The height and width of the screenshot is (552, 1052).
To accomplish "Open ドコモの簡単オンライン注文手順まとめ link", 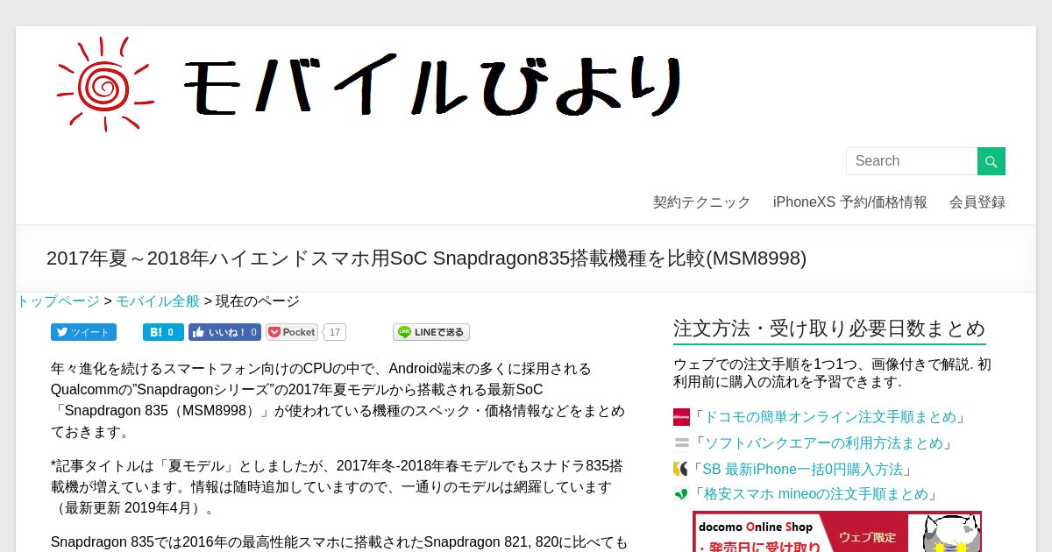I will coord(829,417).
